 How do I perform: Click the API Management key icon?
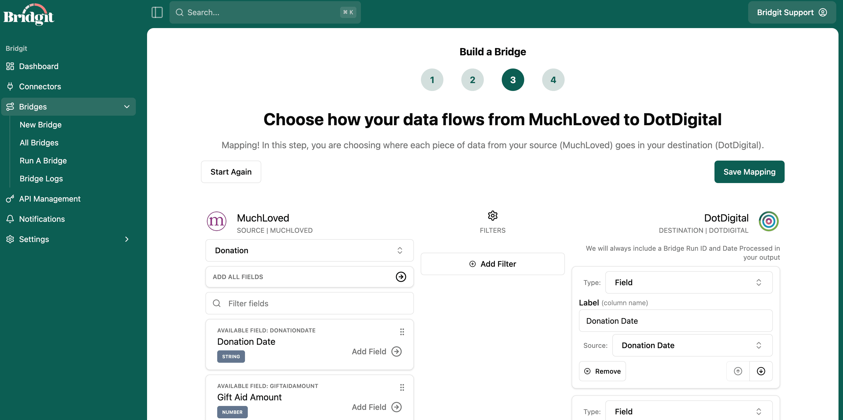coord(10,199)
